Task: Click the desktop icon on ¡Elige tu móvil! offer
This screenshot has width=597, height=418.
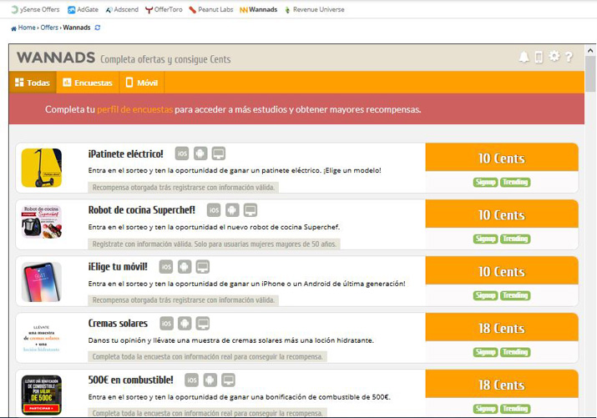Action: tap(202, 267)
